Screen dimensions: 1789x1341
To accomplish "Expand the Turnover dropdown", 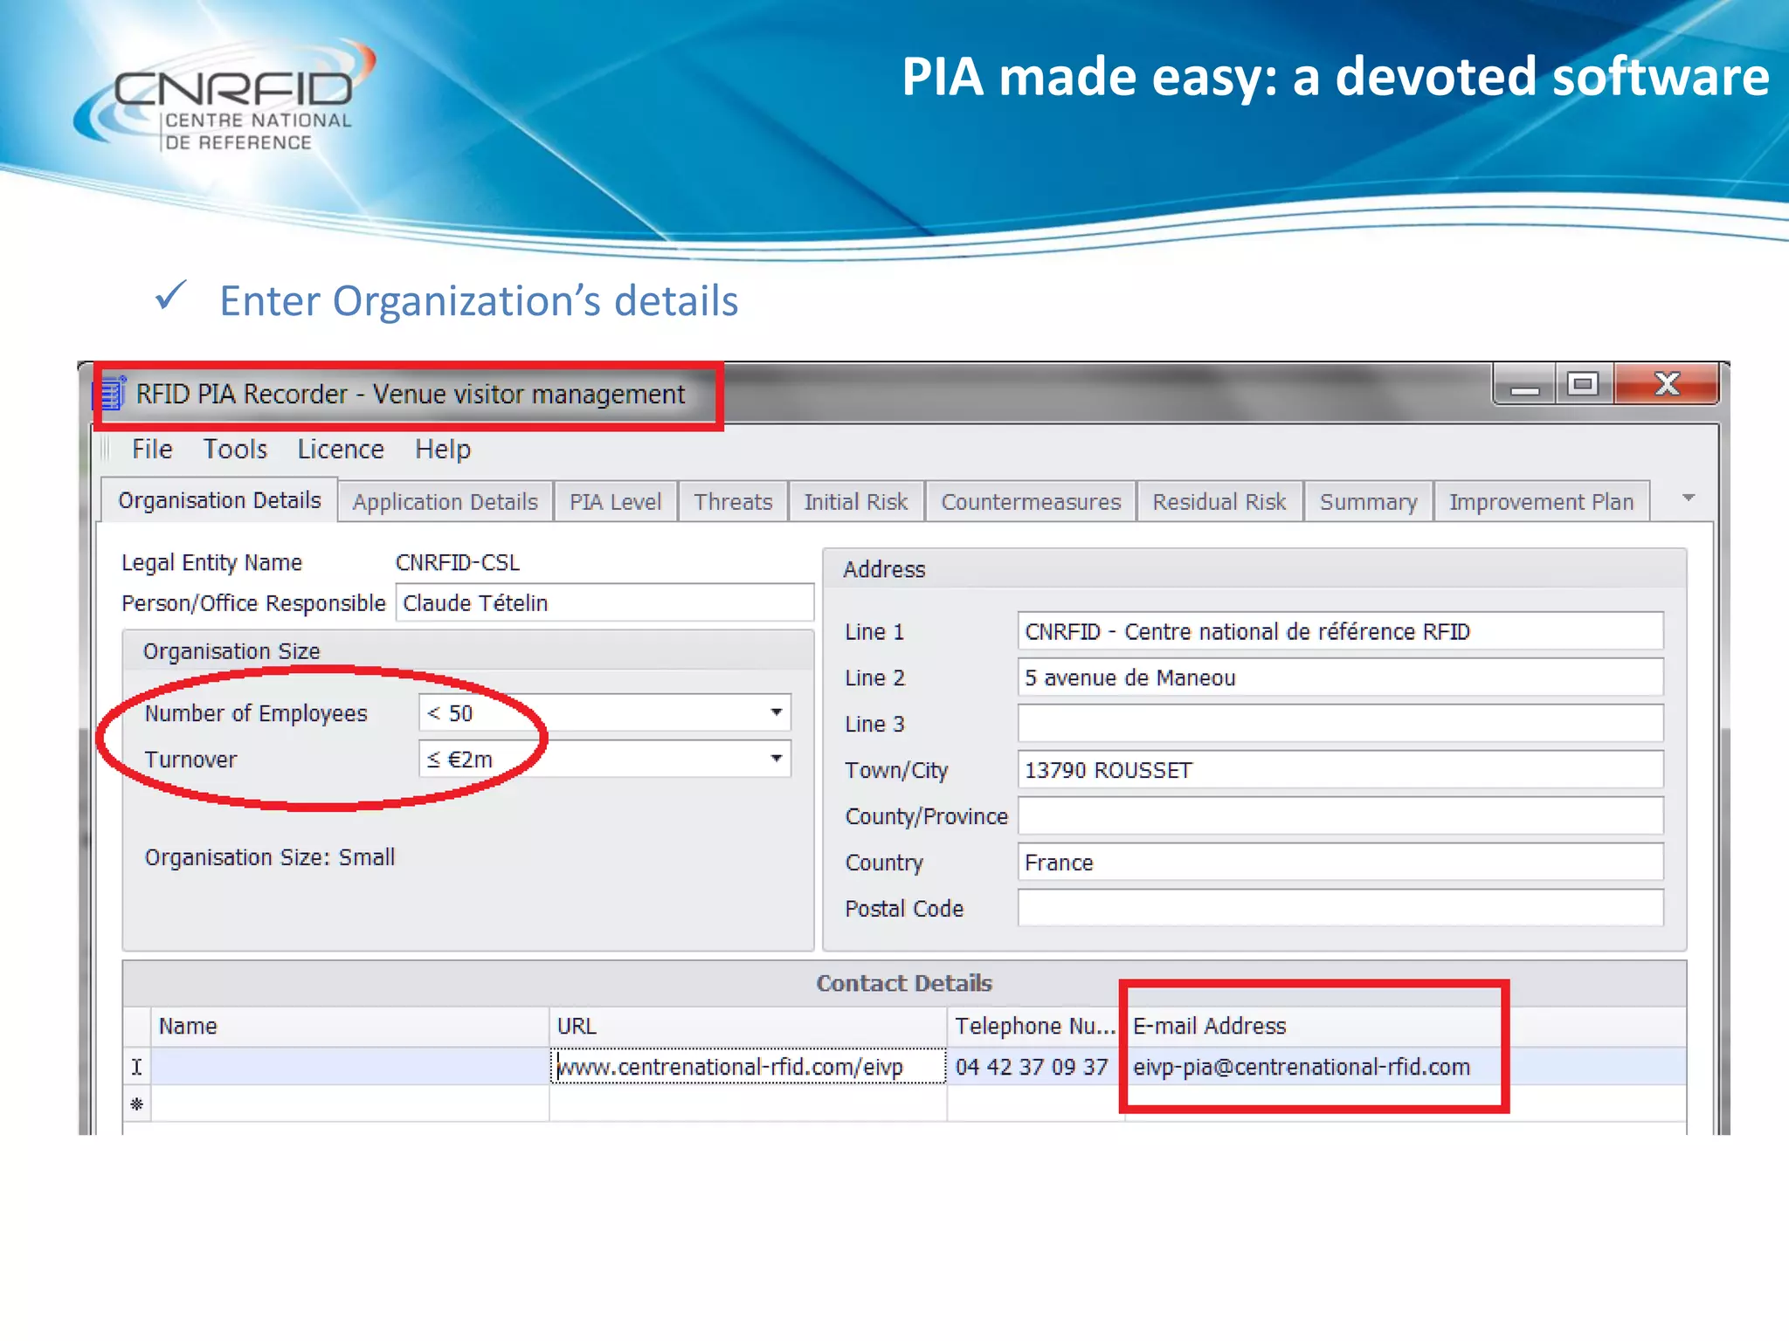I will pyautogui.click(x=776, y=759).
